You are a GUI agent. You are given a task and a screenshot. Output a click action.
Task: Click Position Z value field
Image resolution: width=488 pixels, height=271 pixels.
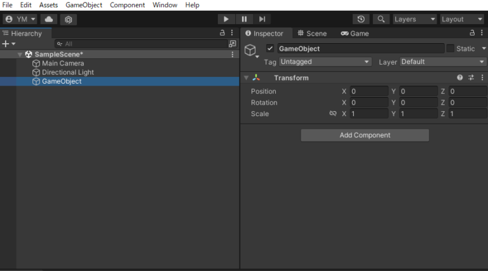click(468, 91)
